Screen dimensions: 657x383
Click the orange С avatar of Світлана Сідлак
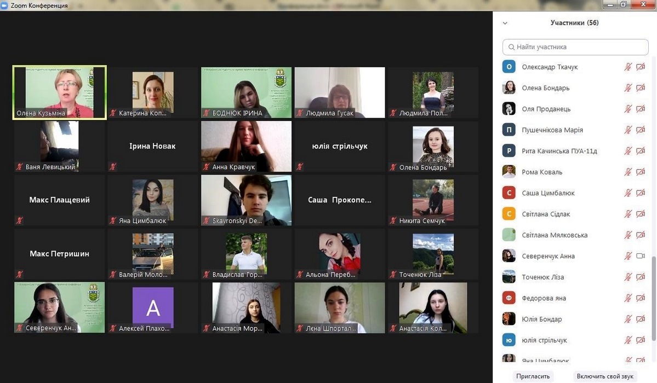point(509,214)
